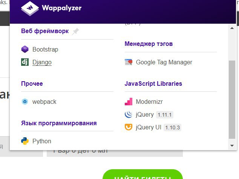The image size is (239, 179).
Task: Click the Wappalyzer title text
Action: (61, 8)
